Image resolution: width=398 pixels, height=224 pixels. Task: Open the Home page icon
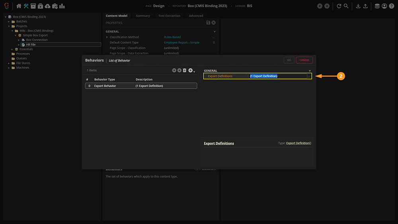click(19, 6)
